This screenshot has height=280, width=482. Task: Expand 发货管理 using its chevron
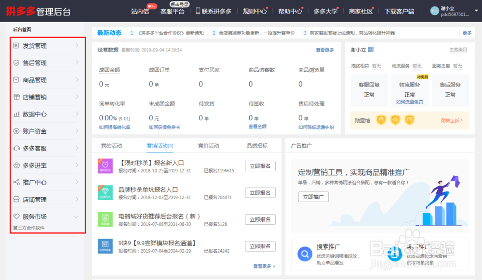tap(77, 45)
